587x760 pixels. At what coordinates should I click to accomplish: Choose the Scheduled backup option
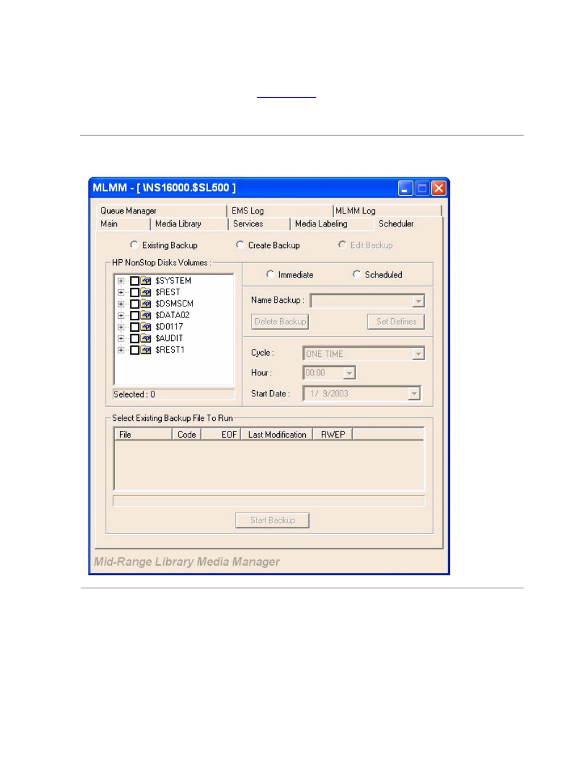[x=357, y=274]
